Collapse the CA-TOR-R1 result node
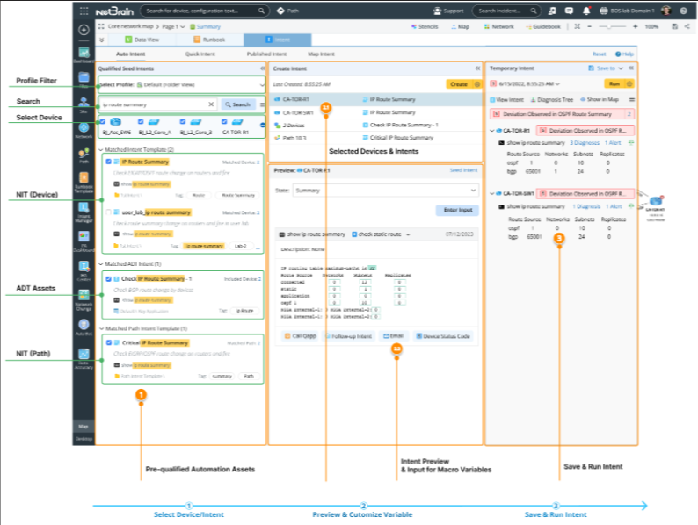The image size is (698, 525). tap(492, 131)
